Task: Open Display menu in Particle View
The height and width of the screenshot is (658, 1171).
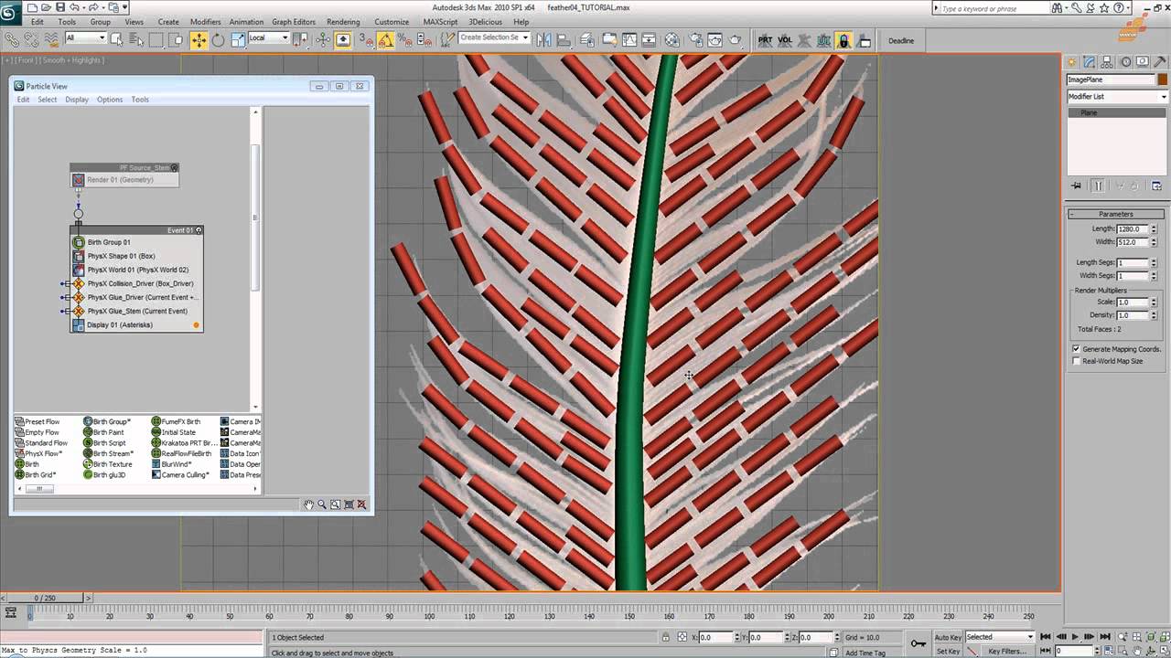Action: [x=77, y=100]
